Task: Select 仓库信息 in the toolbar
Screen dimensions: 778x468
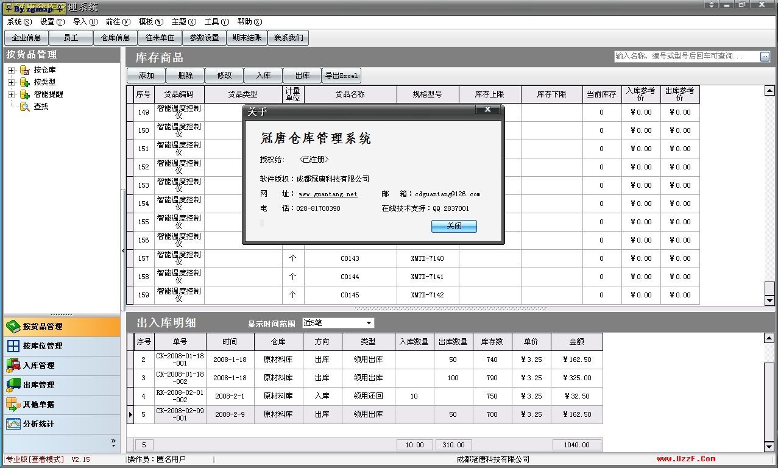Action: click(115, 37)
